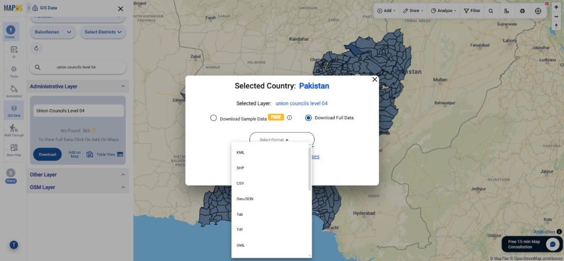Screen dimensions: 564x261
Task: Open the Draw menu in map toolbar
Action: [x=413, y=11]
